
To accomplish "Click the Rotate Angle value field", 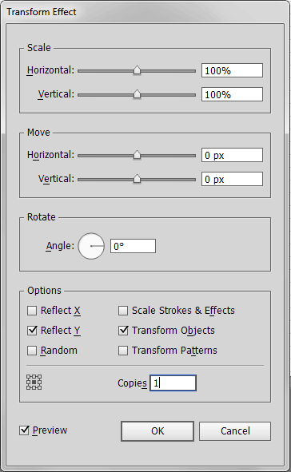I will [133, 246].
